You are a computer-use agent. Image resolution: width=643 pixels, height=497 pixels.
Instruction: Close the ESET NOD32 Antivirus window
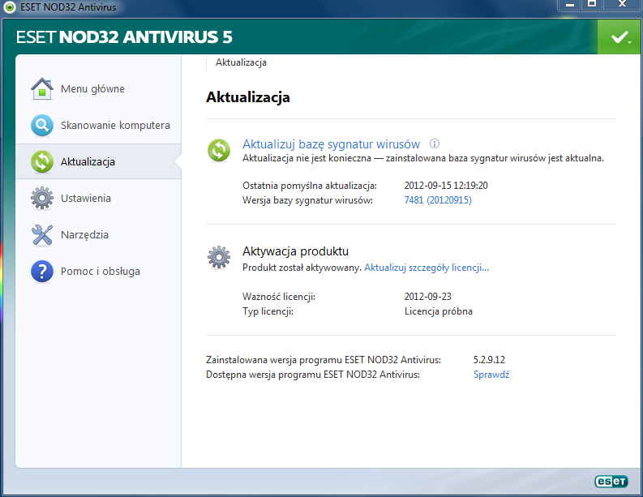622,5
